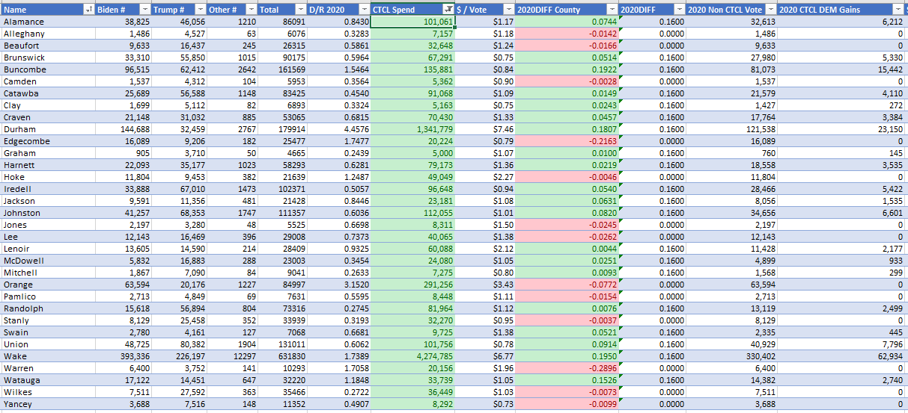Screen dimensions: 908x413
Task: Click $ / Vote value $2.27
Action: tap(503, 177)
